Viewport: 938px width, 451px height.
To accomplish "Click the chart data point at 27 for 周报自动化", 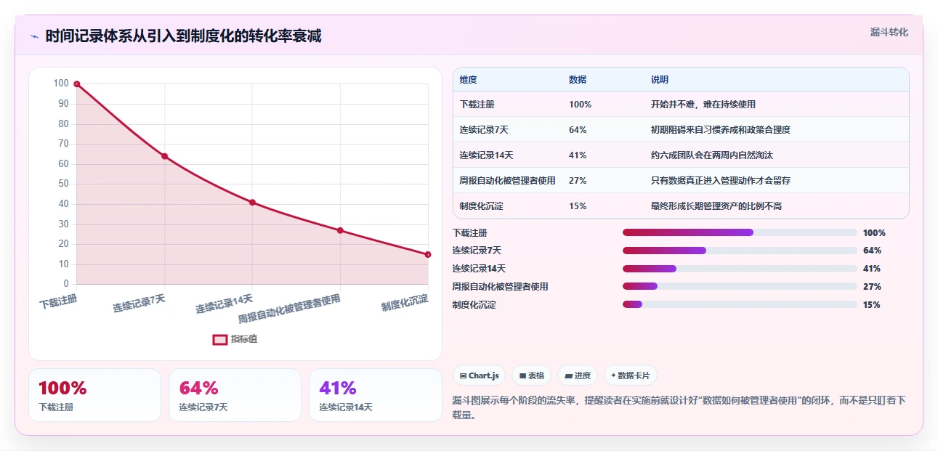I will (x=340, y=230).
